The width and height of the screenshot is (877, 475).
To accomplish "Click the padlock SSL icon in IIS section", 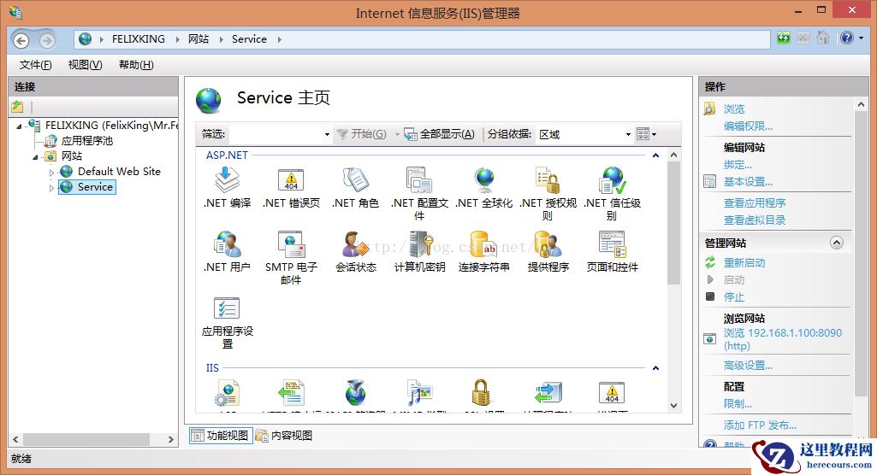I will (x=481, y=393).
